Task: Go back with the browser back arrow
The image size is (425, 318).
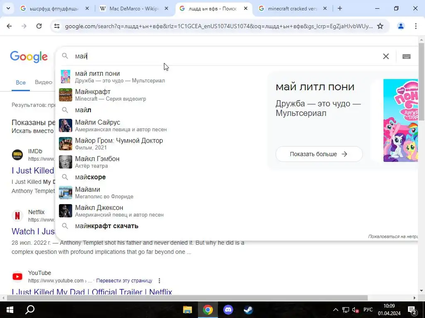Action: click(9, 26)
